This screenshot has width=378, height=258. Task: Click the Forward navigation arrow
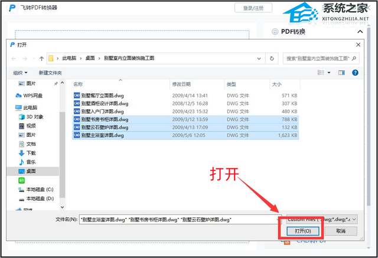click(25, 58)
